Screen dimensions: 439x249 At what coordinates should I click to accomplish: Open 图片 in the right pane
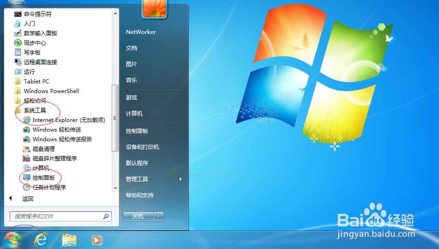click(131, 64)
